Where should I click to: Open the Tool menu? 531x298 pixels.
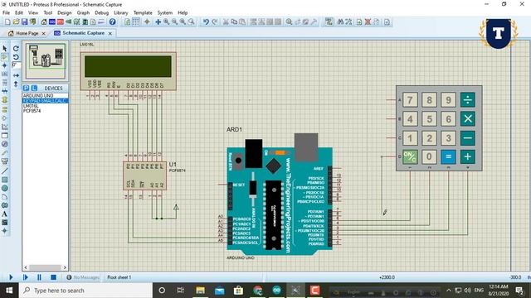tap(48, 13)
